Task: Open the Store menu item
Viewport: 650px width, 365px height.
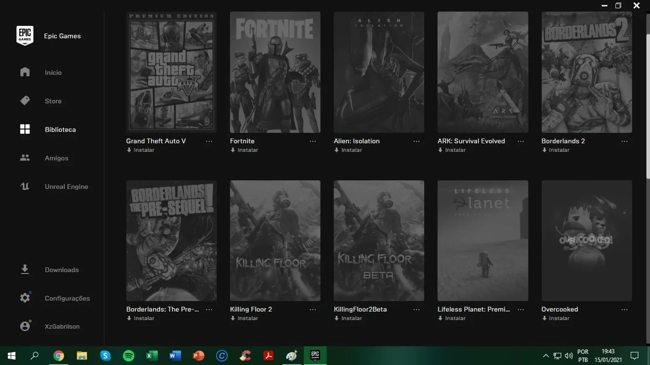Action: pos(53,101)
